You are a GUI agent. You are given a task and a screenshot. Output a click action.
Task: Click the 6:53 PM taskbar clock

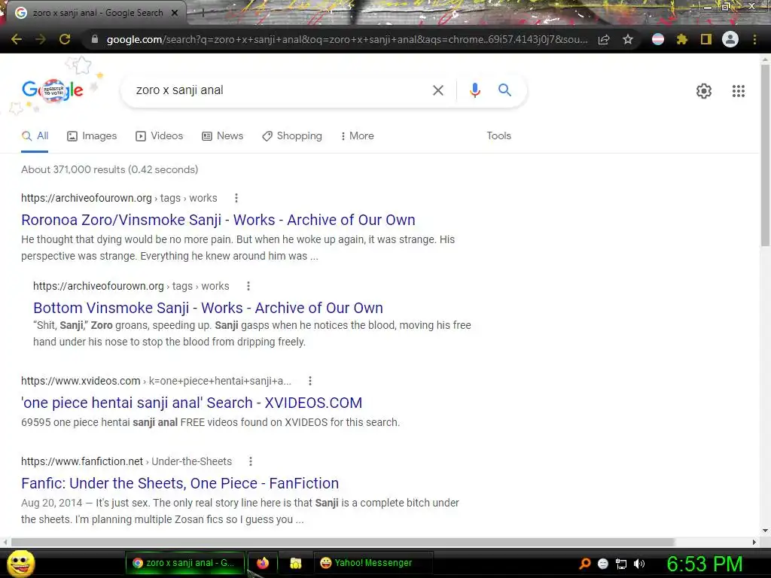[705, 564]
